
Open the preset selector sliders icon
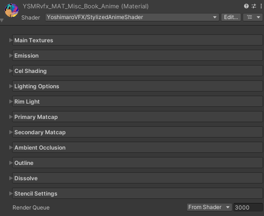(254, 6)
